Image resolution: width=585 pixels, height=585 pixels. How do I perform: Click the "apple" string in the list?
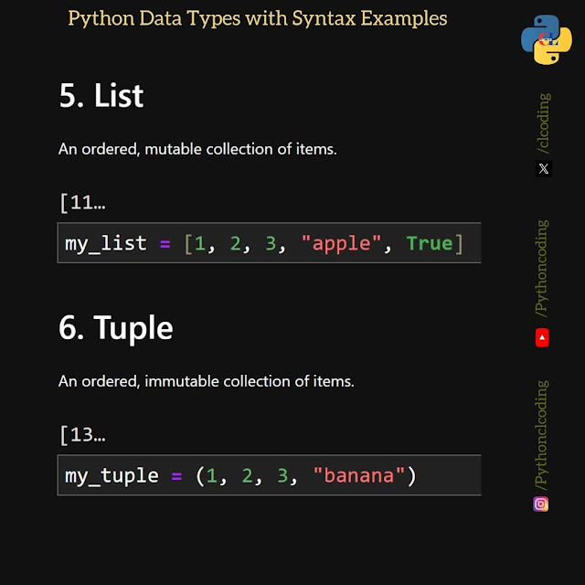(341, 243)
